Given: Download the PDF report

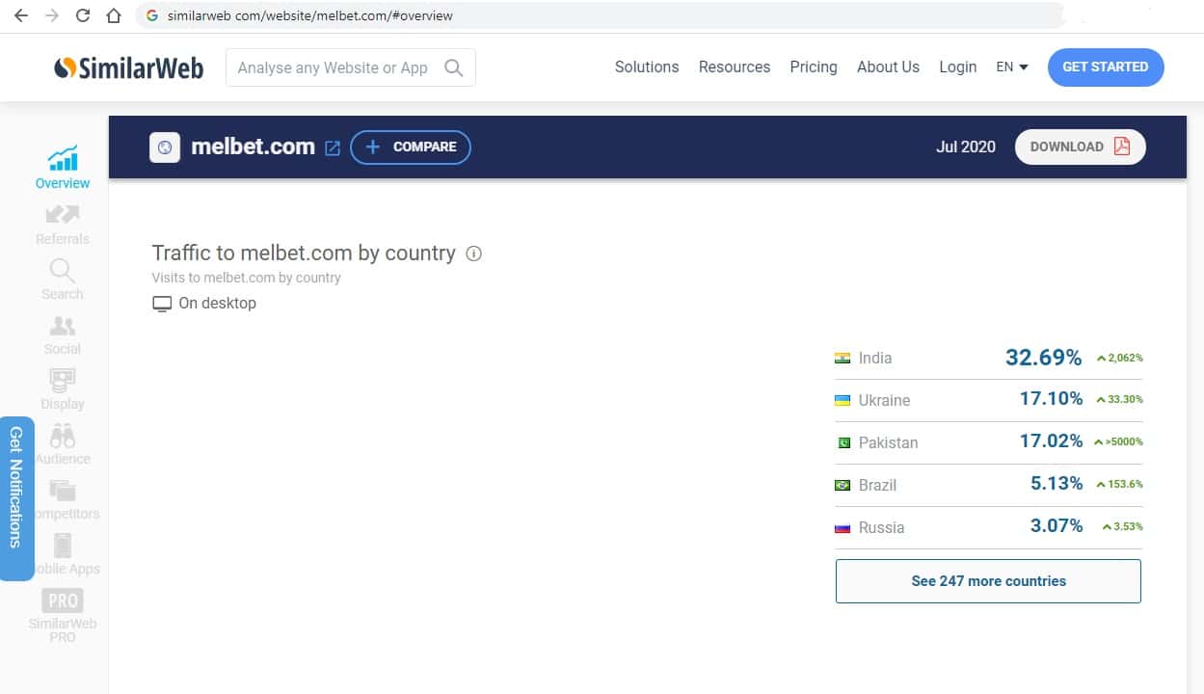Looking at the screenshot, I should pos(1080,147).
